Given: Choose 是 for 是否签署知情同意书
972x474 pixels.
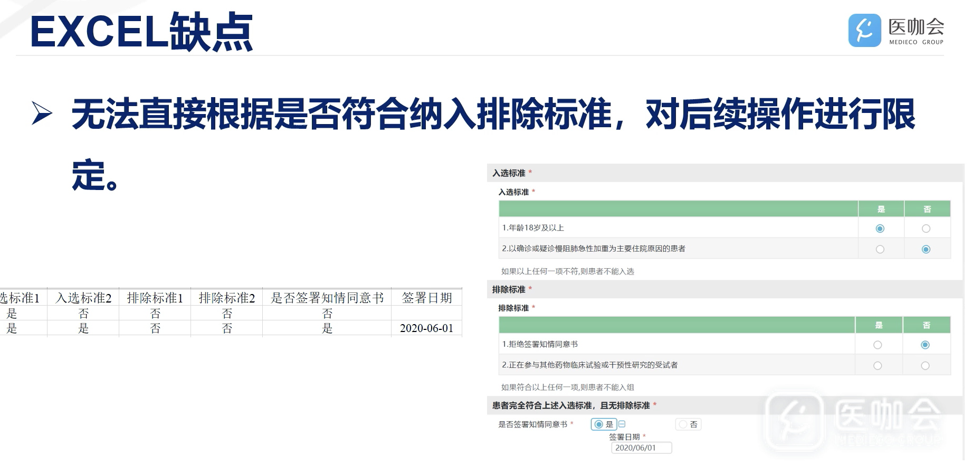Looking at the screenshot, I should click(x=598, y=424).
